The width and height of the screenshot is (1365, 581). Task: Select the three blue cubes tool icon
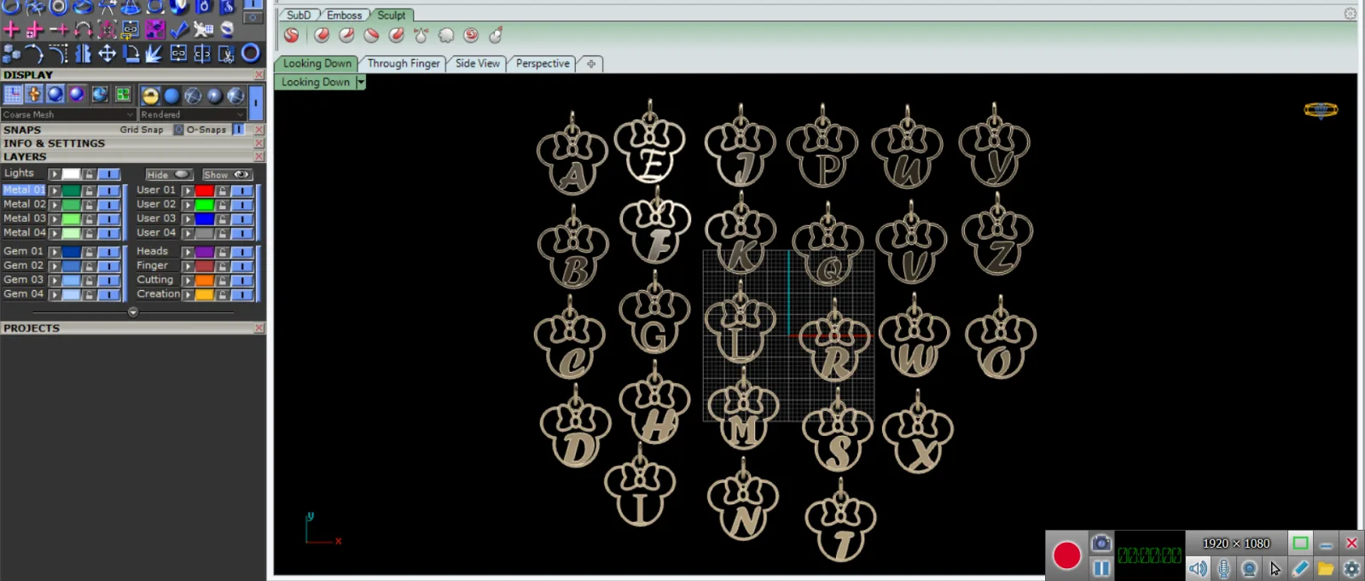(11, 54)
